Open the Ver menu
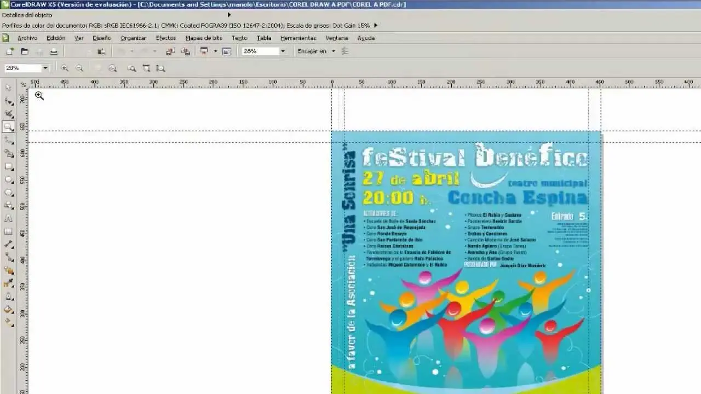 pyautogui.click(x=79, y=38)
